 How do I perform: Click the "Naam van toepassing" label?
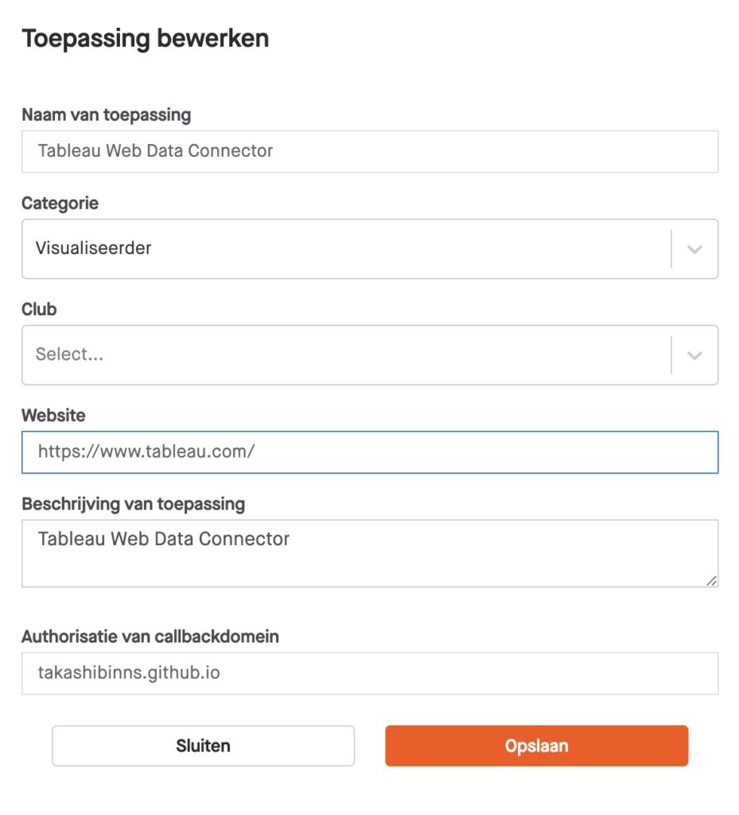(107, 115)
